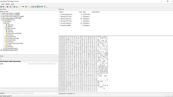Screen dimensions: 173x97
Task: Select Basic data partition (4) in tree
Action: pyautogui.click(x=12, y=18)
